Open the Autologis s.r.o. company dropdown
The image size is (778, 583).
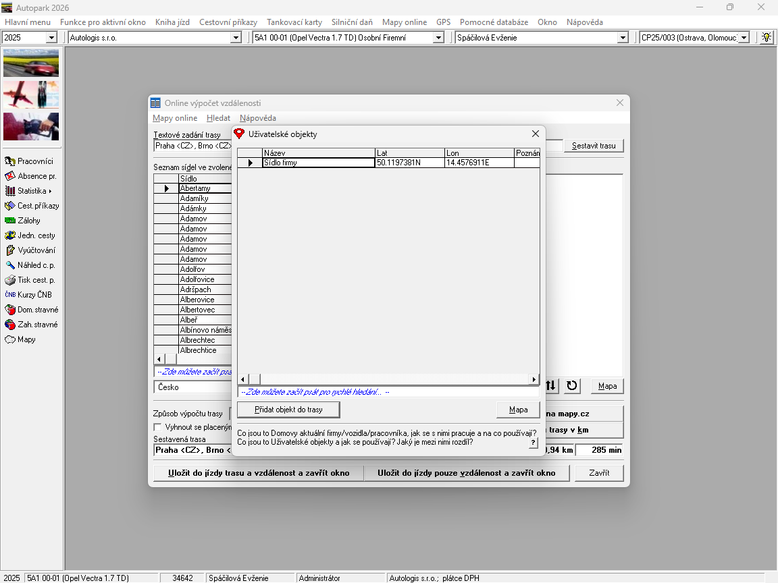point(236,38)
